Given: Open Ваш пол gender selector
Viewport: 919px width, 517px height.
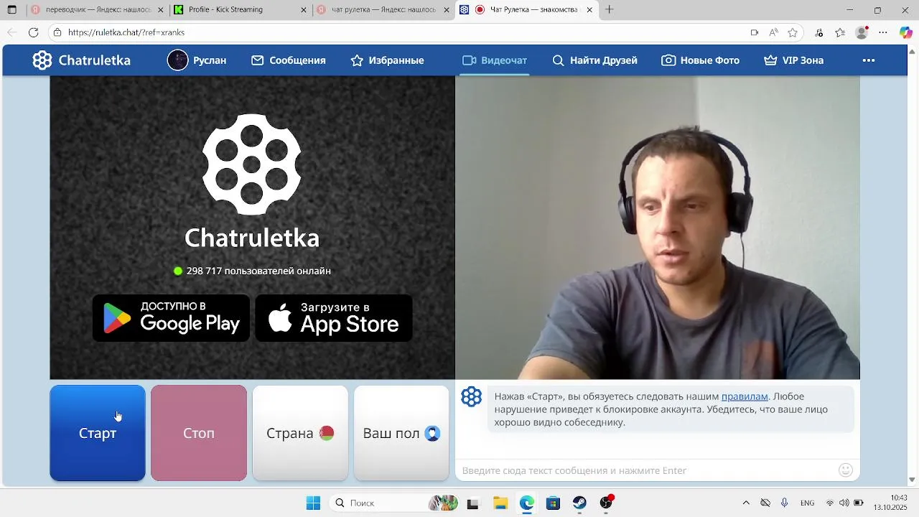Looking at the screenshot, I should [401, 433].
